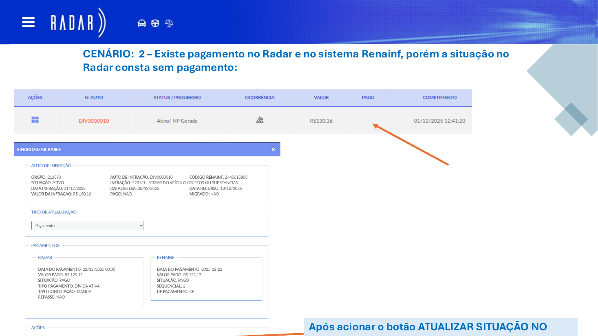Open auto number DIV0000010 link
This screenshot has width=598, height=336.
pos(94,121)
